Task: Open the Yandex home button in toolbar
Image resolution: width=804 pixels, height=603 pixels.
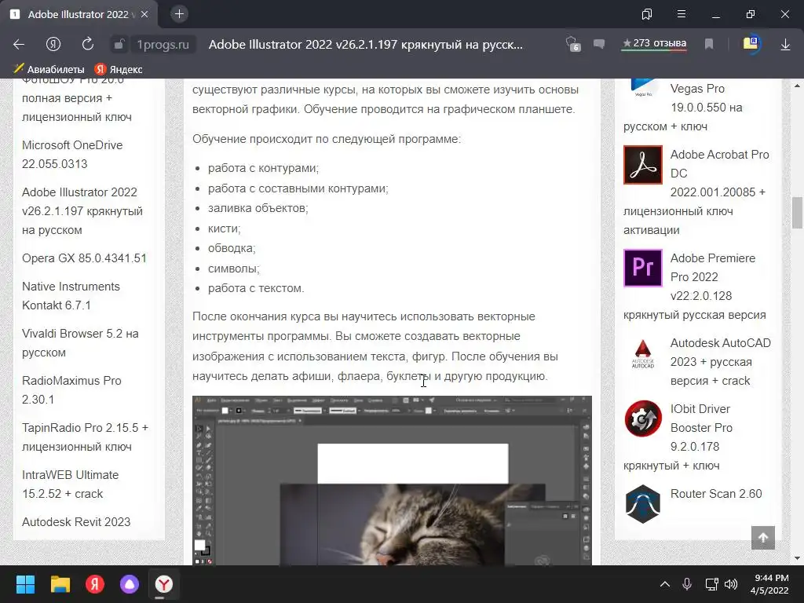Action: 53,45
